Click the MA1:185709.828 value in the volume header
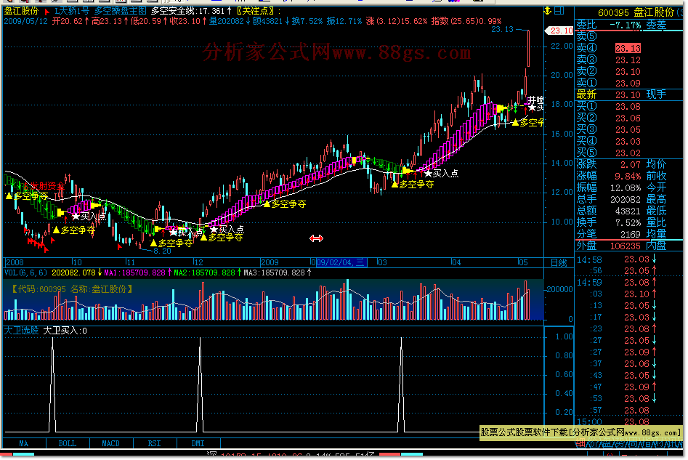Viewport: 688px width, 460px height. tap(134, 273)
